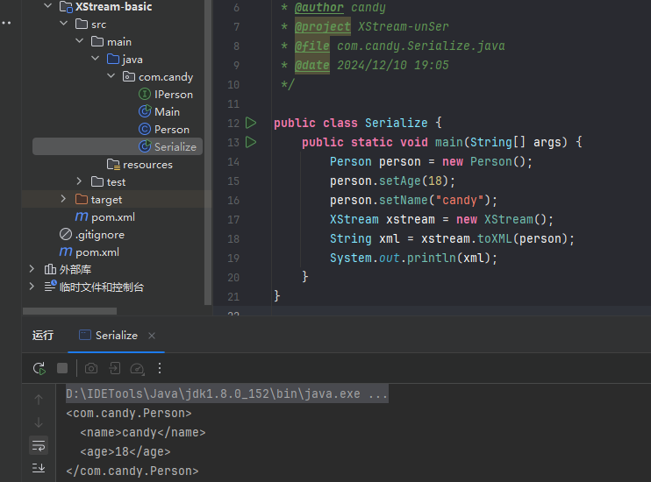Run main method from gutter line 13
Screen dimensions: 651x482
tap(251, 142)
